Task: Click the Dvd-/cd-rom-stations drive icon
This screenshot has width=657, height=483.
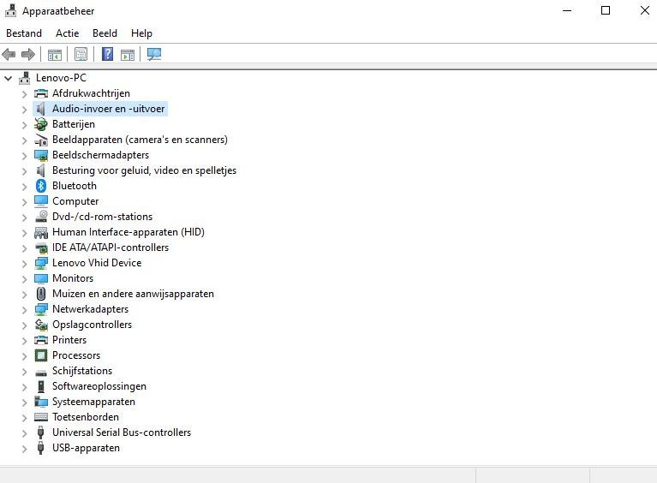Action: (41, 217)
